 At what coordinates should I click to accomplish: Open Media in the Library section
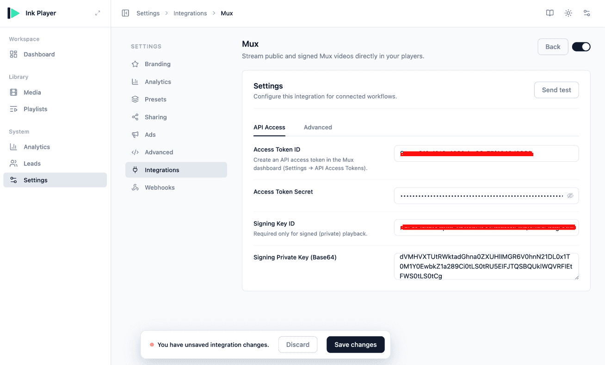(55, 92)
